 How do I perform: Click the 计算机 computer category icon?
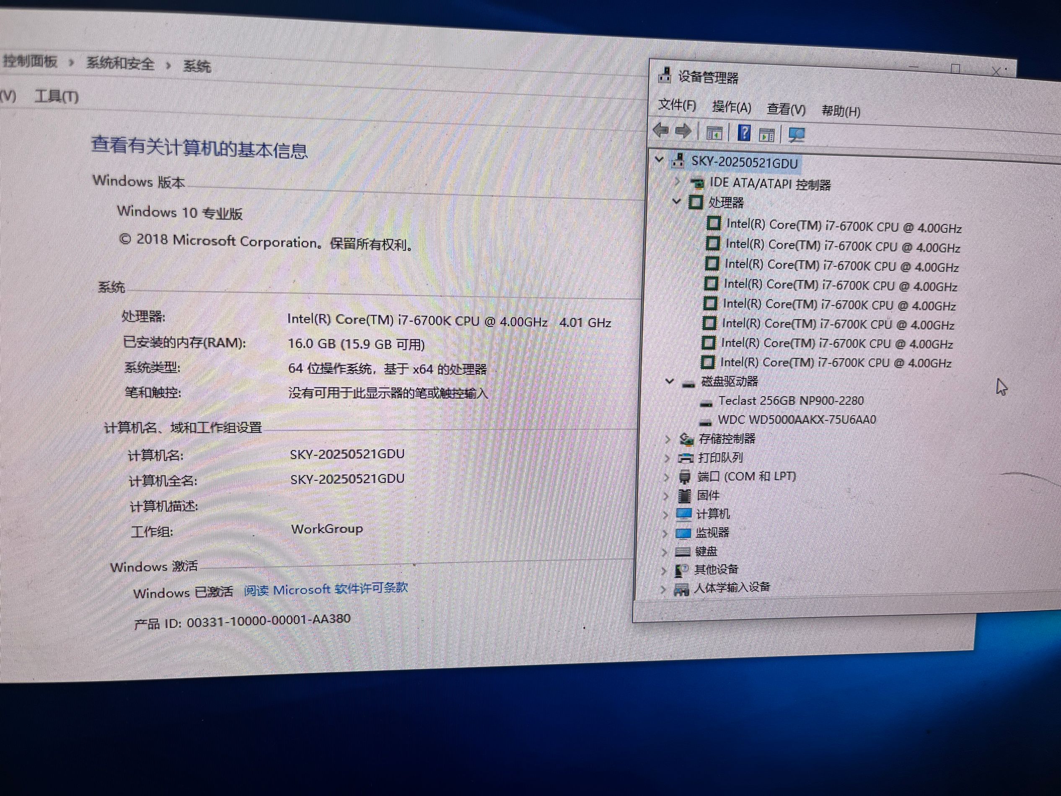click(683, 514)
